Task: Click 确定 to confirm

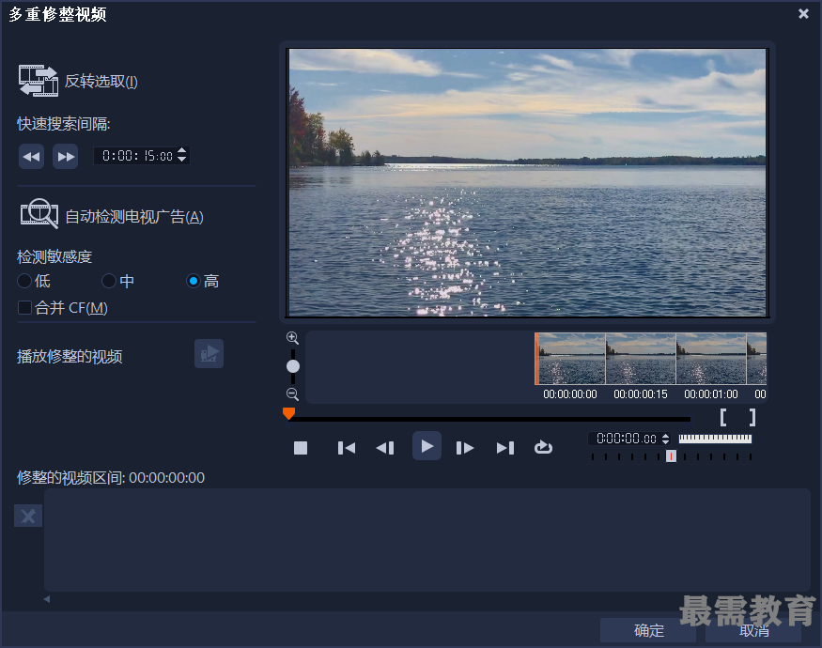Action: (x=648, y=630)
